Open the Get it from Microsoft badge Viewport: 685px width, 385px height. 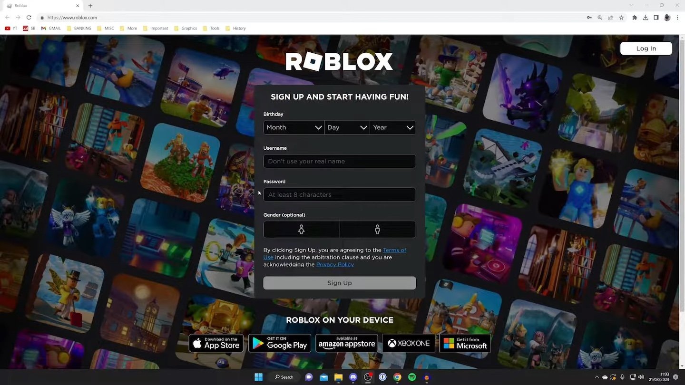point(465,343)
